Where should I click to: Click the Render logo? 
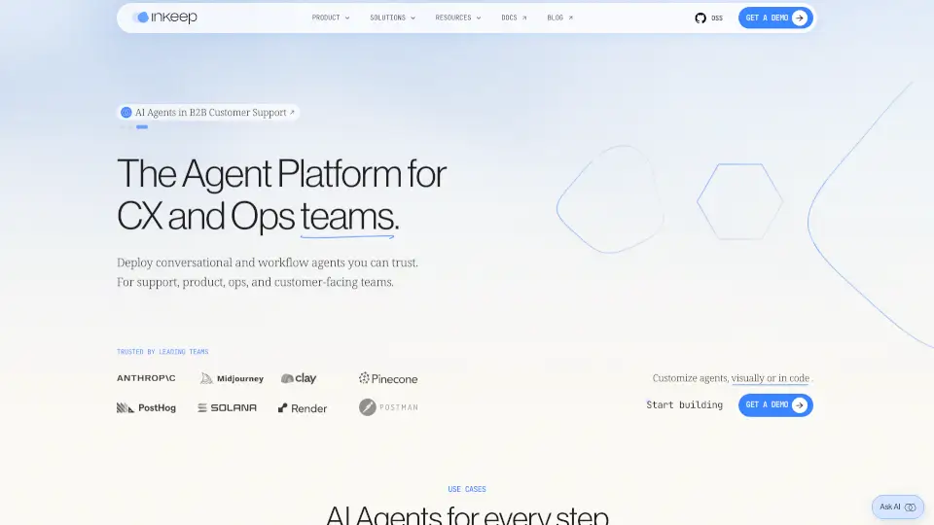click(x=303, y=408)
